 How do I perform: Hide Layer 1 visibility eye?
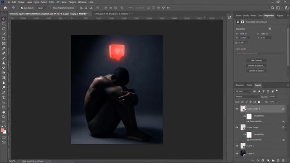(x=237, y=146)
